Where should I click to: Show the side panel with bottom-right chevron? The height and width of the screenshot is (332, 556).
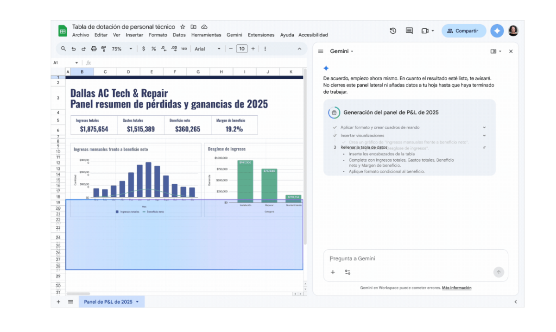click(516, 302)
